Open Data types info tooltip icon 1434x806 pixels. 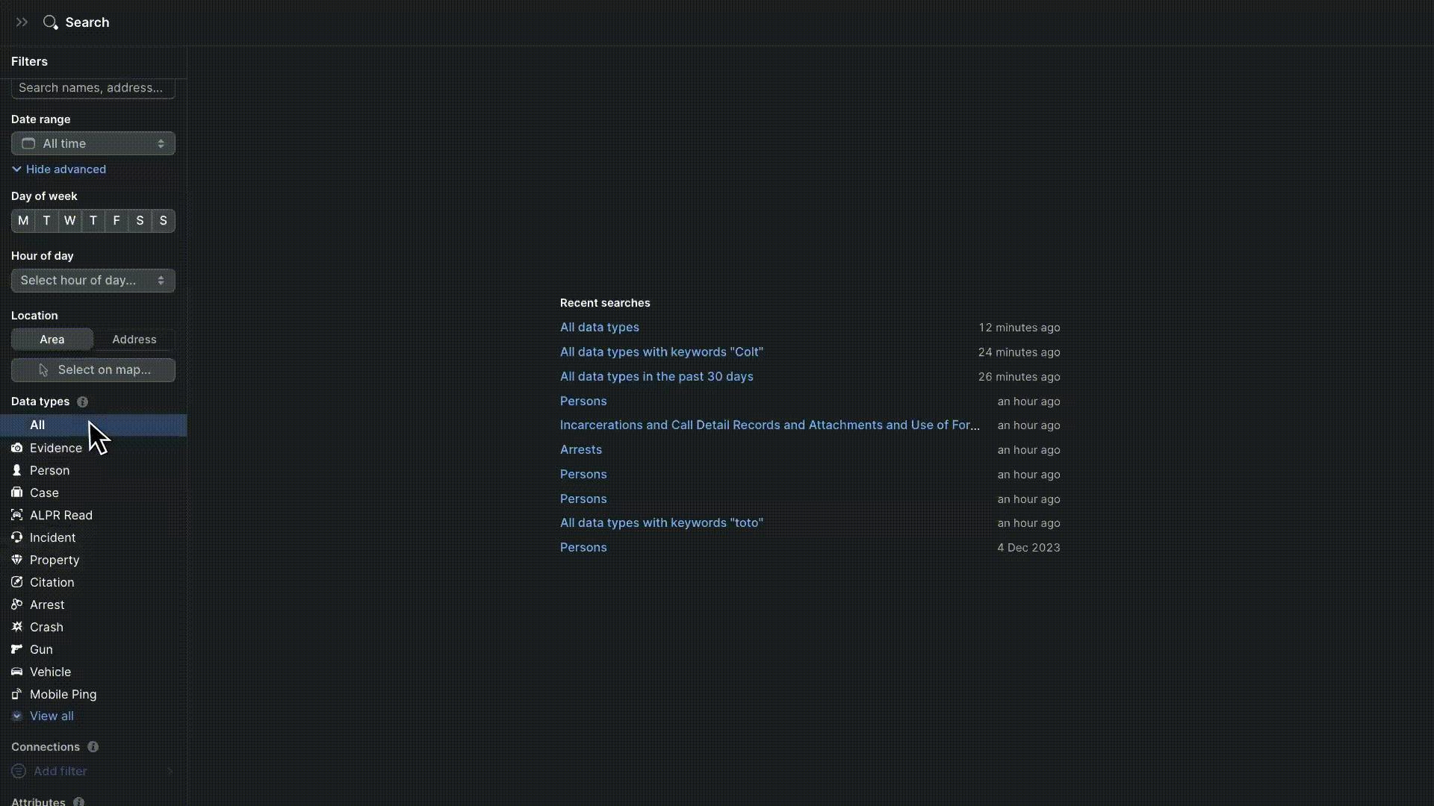coord(82,402)
